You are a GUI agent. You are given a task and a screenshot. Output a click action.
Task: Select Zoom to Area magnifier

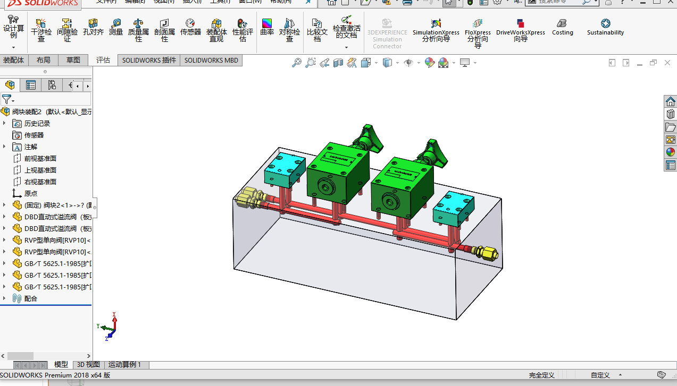pyautogui.click(x=311, y=63)
